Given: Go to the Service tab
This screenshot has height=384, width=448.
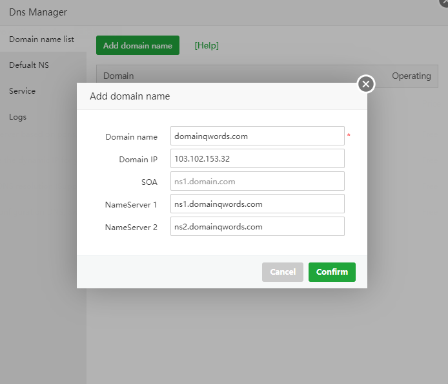Looking at the screenshot, I should coord(23,91).
